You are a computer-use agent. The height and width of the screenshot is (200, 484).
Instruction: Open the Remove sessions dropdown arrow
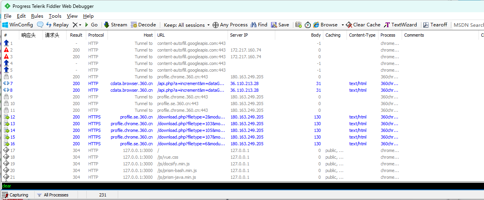point(80,25)
